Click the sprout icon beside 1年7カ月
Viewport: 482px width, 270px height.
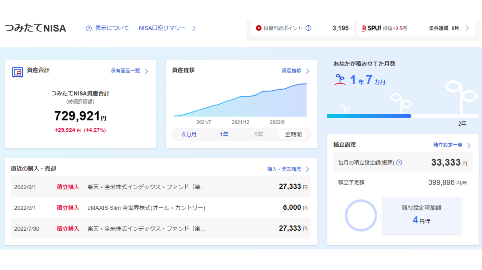tap(340, 79)
